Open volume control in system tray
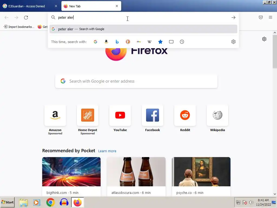 [251, 202]
